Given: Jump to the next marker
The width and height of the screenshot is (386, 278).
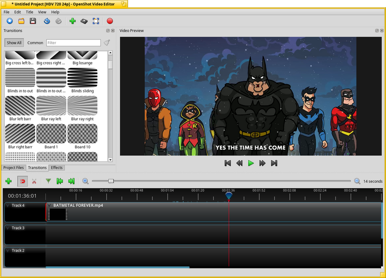Looking at the screenshot, I should click(x=71, y=181).
